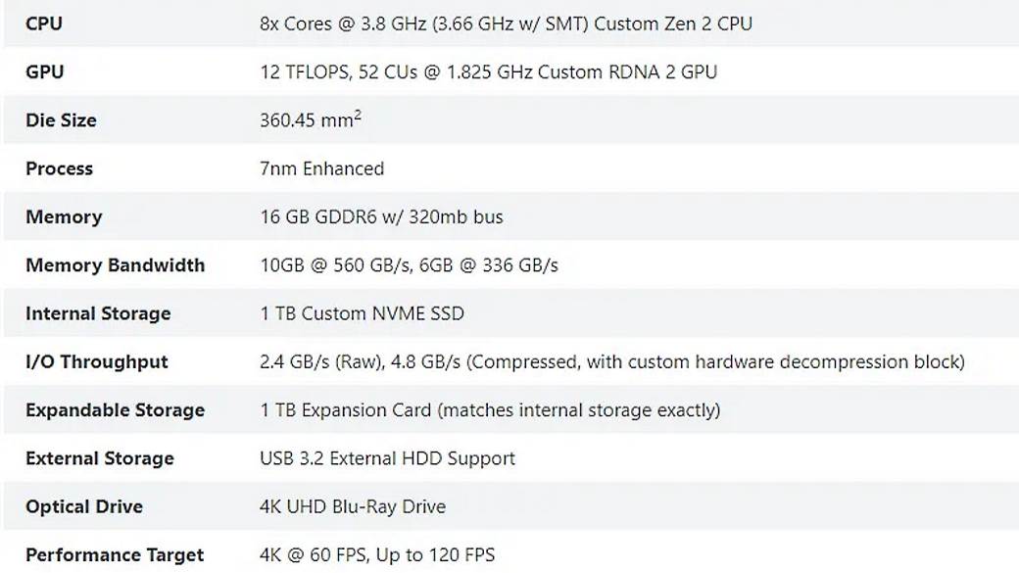Click the Internal Storage label

[98, 313]
